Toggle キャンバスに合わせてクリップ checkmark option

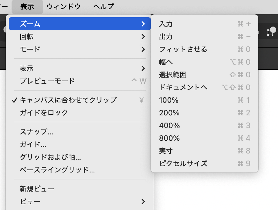tap(68, 100)
